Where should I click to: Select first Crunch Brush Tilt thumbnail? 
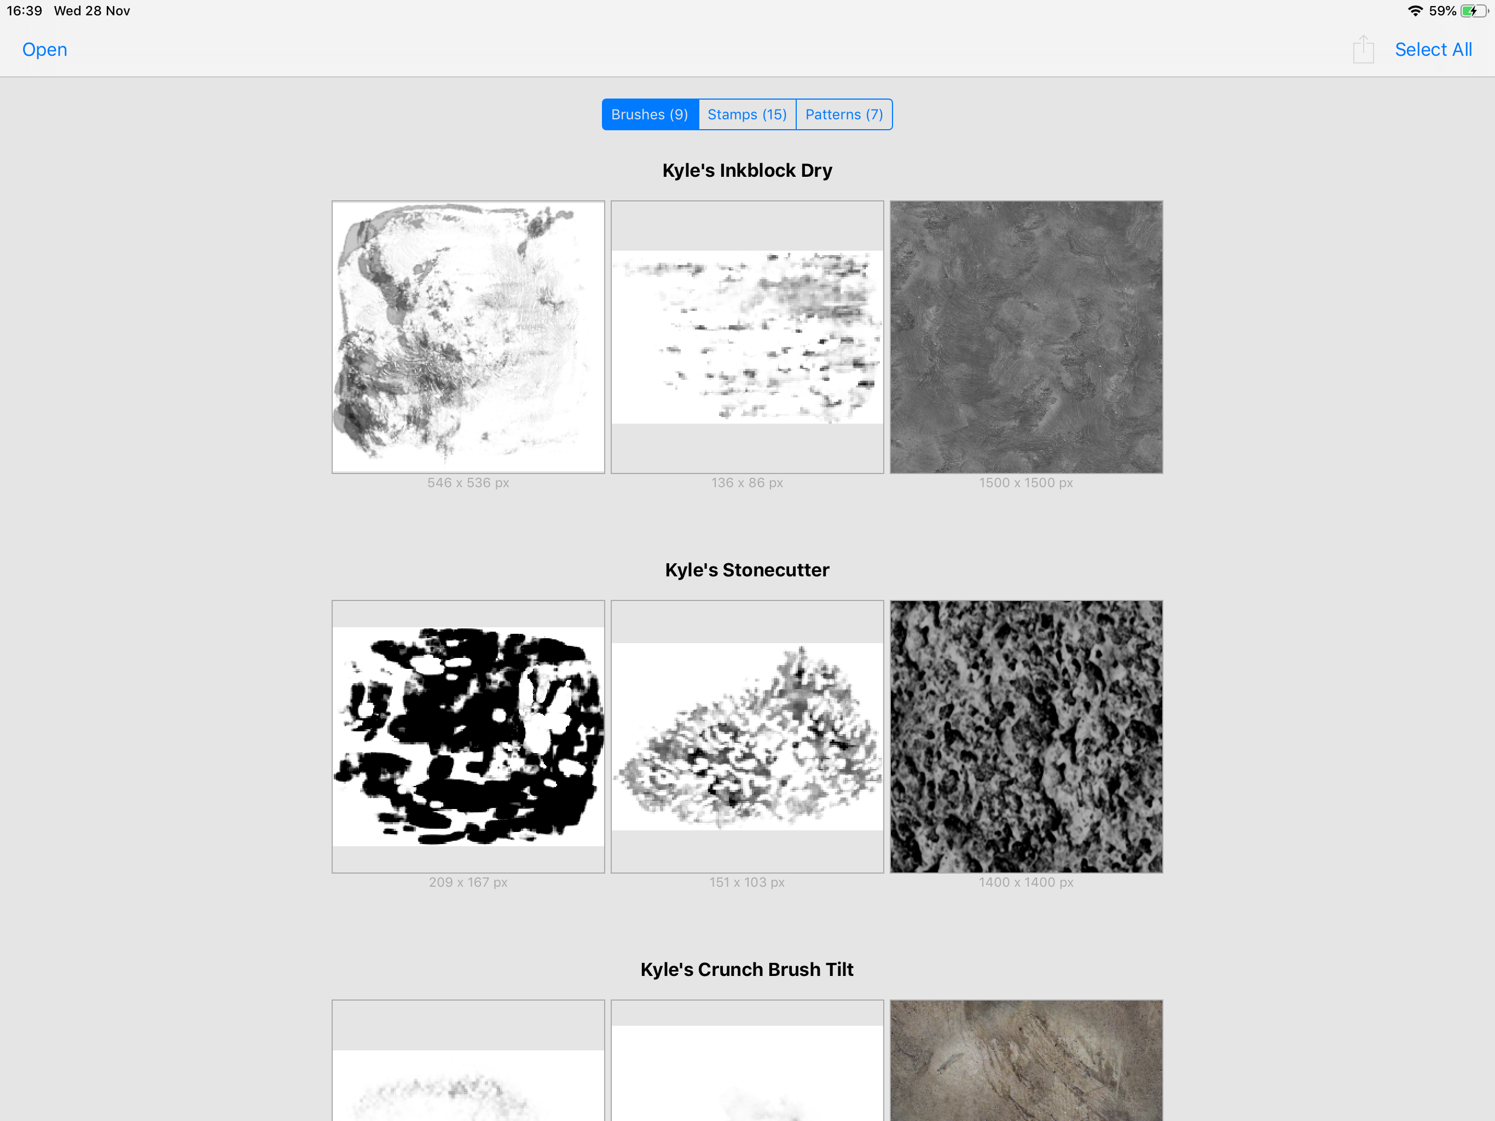(468, 1060)
